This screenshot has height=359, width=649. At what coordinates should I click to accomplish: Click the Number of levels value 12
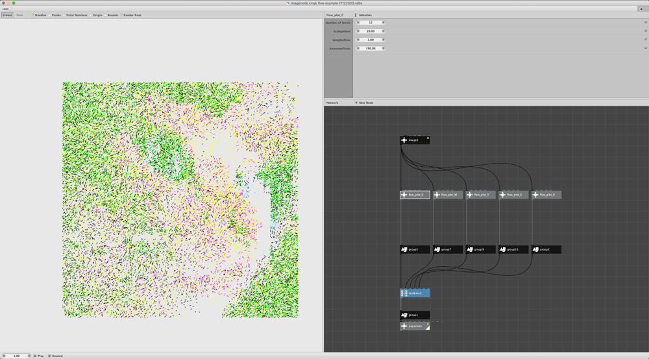(371, 22)
